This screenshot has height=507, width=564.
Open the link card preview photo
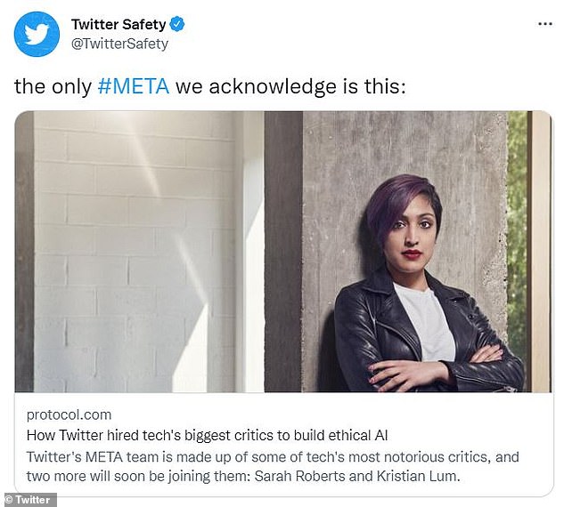click(282, 252)
